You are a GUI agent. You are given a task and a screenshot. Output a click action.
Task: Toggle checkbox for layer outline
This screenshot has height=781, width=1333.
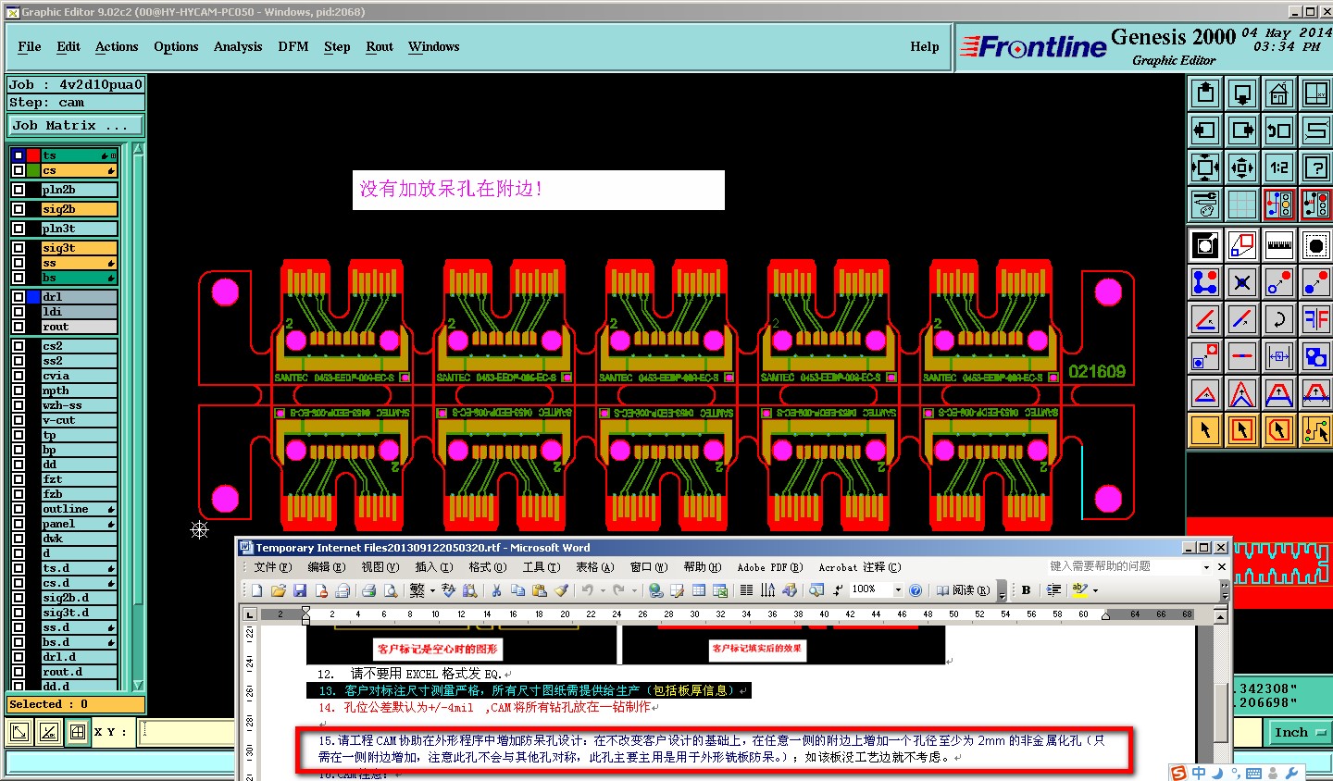tap(19, 509)
